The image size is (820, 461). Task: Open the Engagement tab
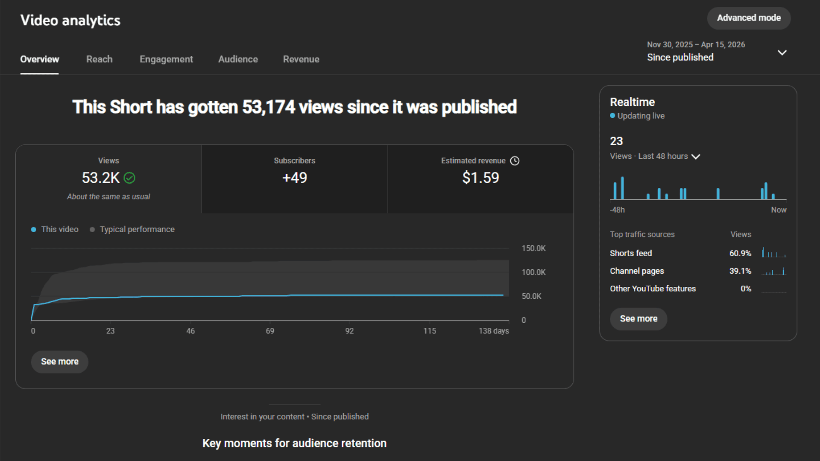point(166,59)
